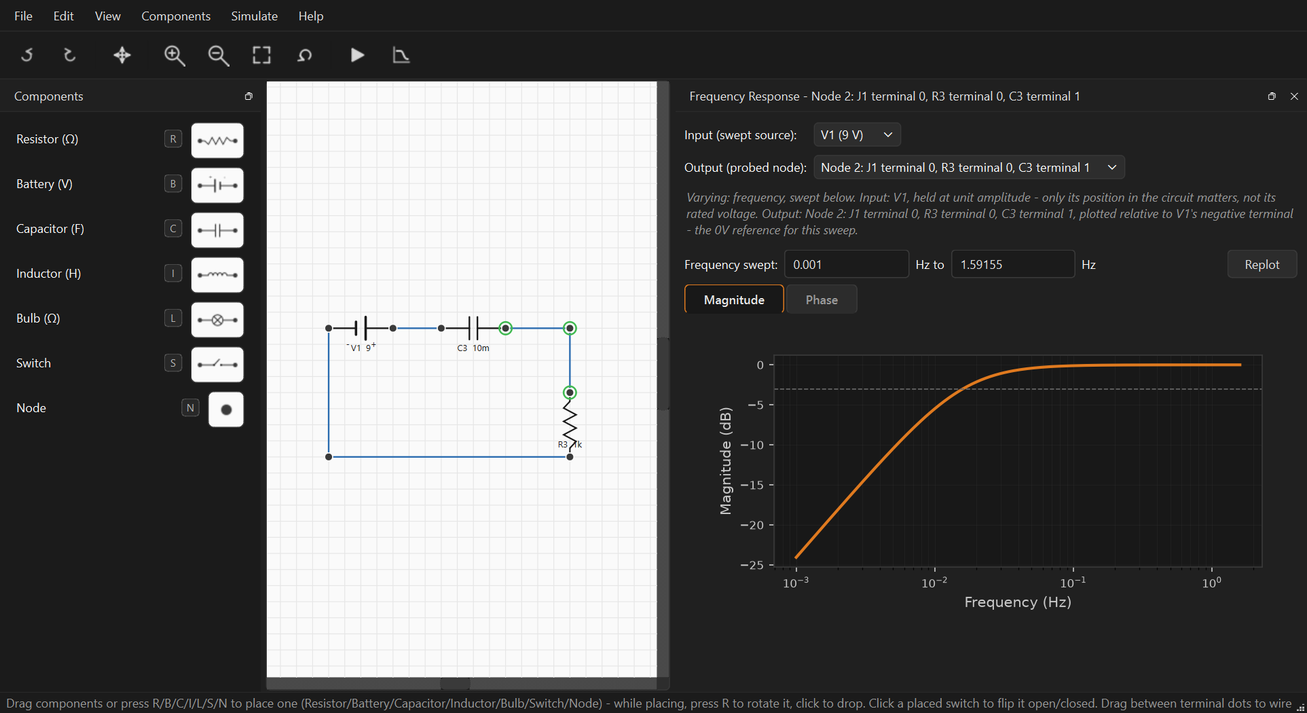This screenshot has height=713, width=1307.
Task: Select the R3 resistor on the canvas
Action: [x=570, y=424]
